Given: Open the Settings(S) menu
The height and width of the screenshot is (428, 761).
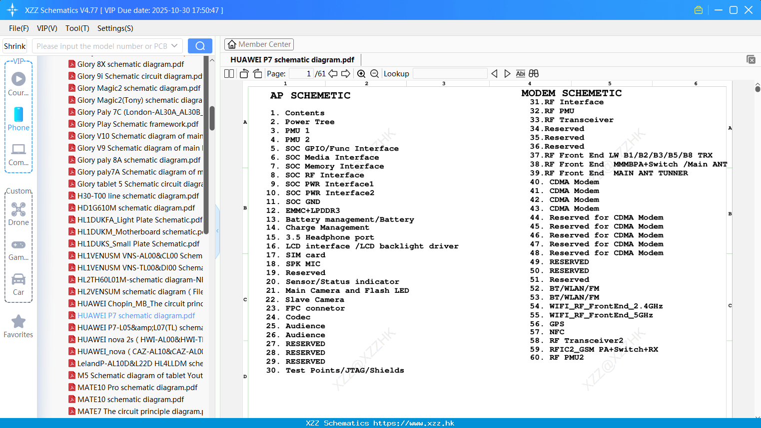Looking at the screenshot, I should [x=115, y=28].
